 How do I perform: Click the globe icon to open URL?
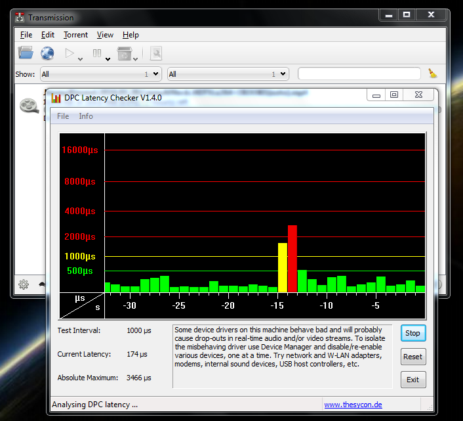pos(47,53)
